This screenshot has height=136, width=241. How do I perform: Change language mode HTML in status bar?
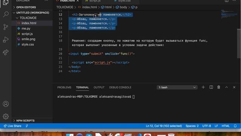click(x=226, y=126)
